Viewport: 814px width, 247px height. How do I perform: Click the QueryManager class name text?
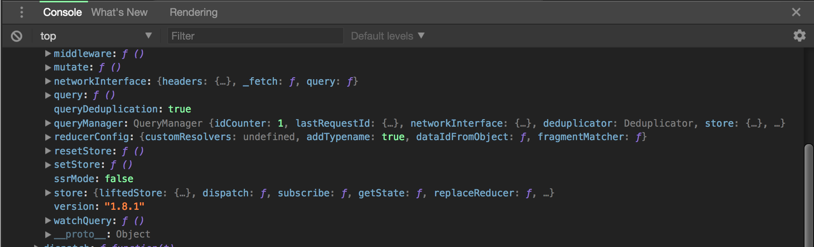pos(168,123)
